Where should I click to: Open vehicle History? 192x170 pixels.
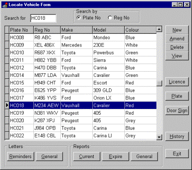click(177, 137)
